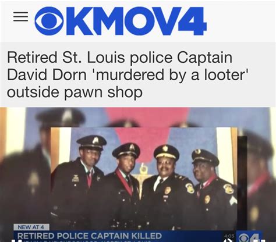Open the hamburger navigation menu

tap(20, 16)
